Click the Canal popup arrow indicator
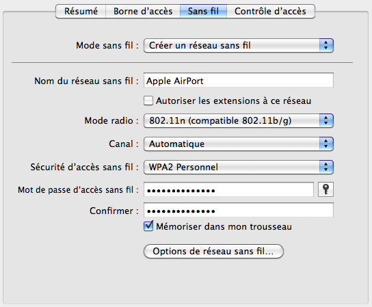The width and height of the screenshot is (372, 307). (x=326, y=144)
